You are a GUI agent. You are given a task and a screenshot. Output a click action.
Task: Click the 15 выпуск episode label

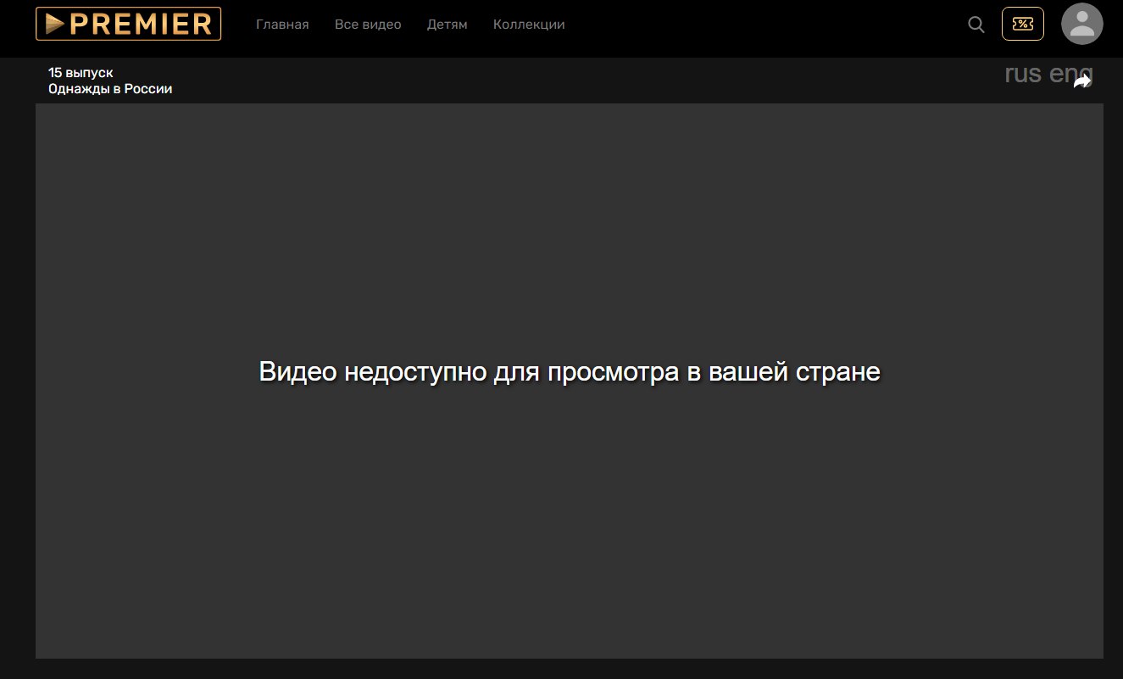81,73
